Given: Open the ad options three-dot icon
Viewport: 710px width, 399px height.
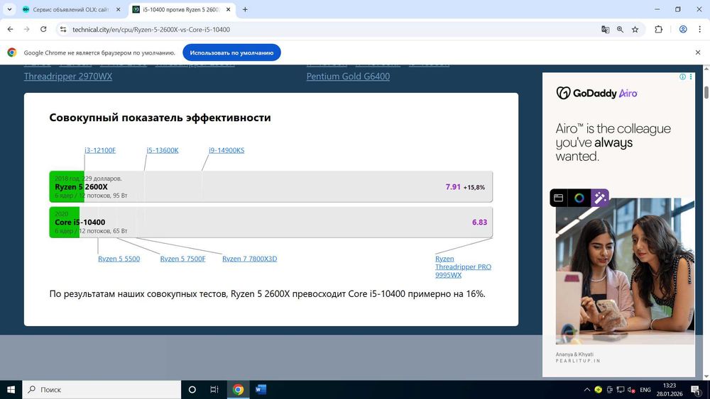Looking at the screenshot, I should [x=691, y=77].
